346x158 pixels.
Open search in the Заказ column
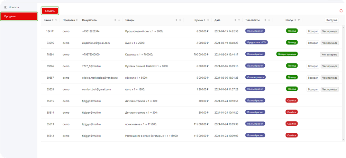56,20
